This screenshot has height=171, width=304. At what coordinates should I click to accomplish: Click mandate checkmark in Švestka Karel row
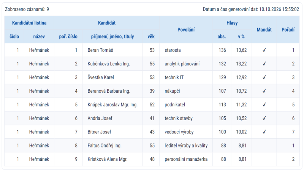(x=264, y=78)
